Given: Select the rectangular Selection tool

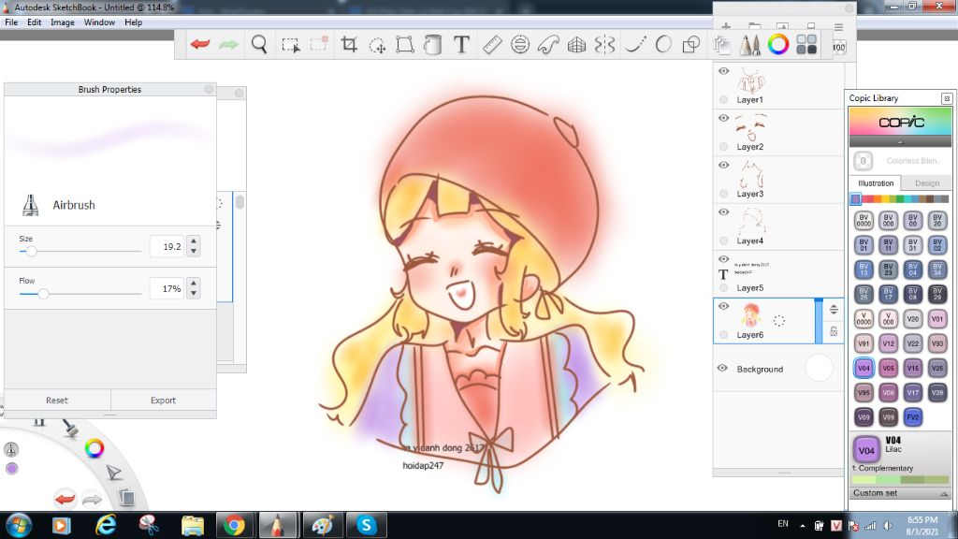Looking at the screenshot, I should tap(290, 45).
